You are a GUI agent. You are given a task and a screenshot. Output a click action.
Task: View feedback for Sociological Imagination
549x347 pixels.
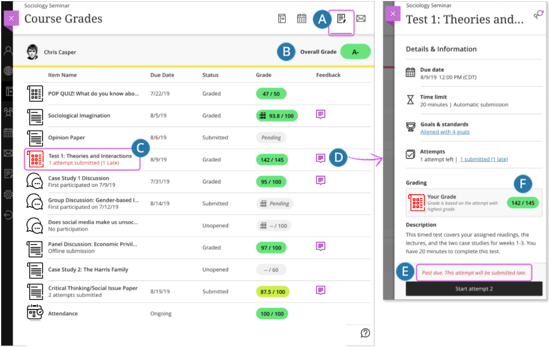coord(321,114)
